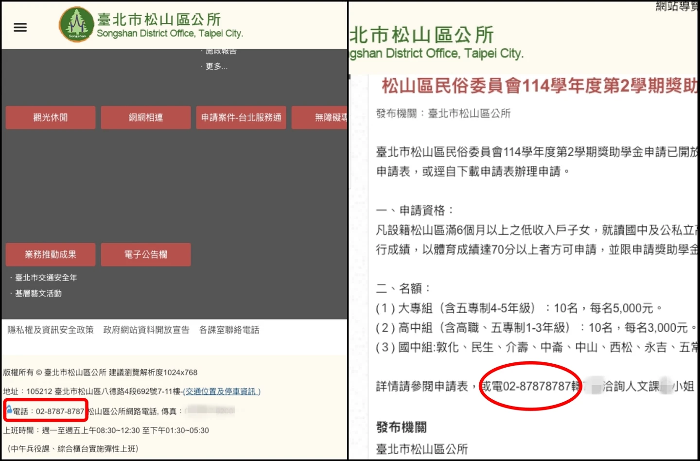Open the hamburger menu
The height and width of the screenshot is (461, 700).
[20, 28]
